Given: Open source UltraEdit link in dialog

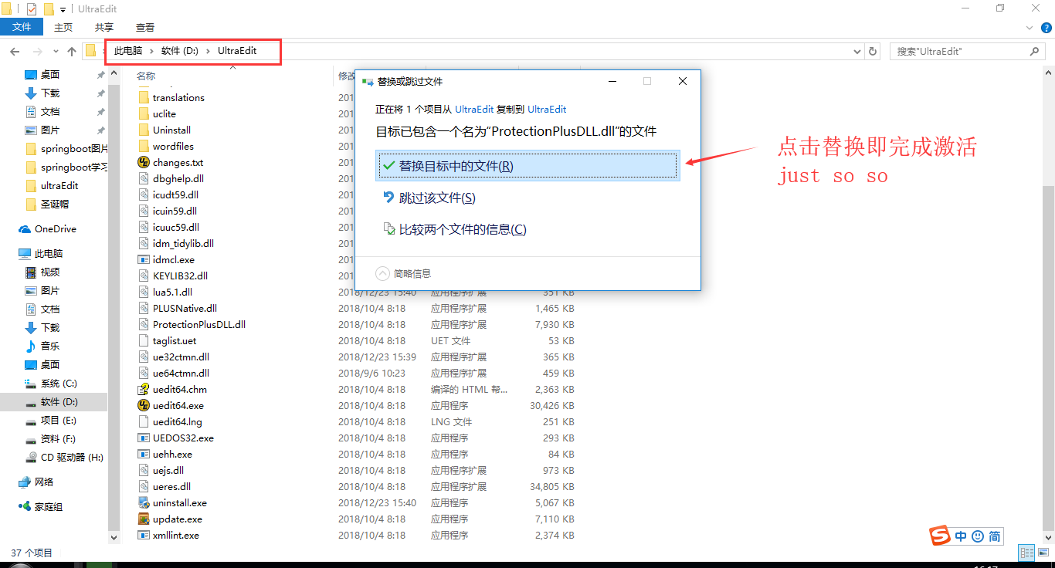Looking at the screenshot, I should pos(474,110).
